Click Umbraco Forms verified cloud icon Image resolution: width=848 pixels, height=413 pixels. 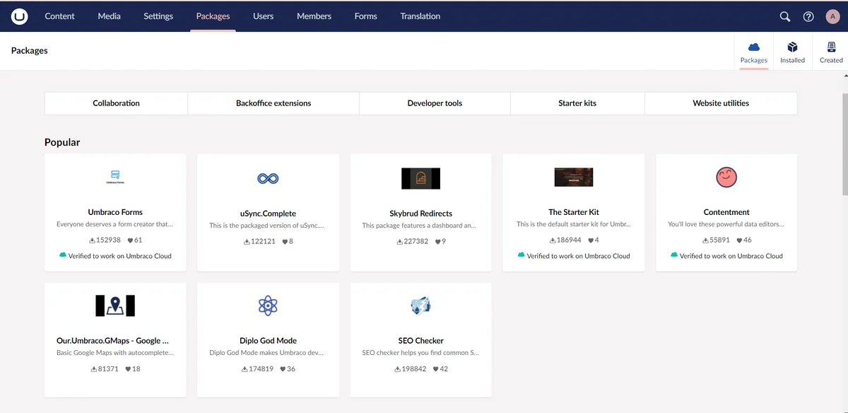[63, 255]
